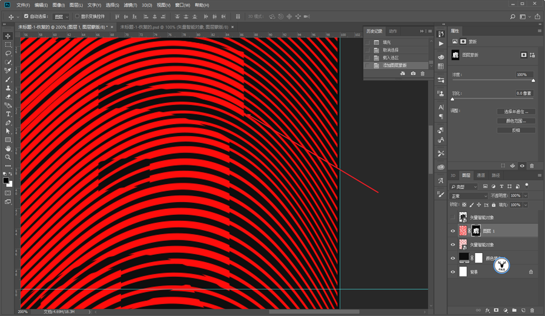Choose the Hand tool
The height and width of the screenshot is (316, 545).
[x=8, y=148]
